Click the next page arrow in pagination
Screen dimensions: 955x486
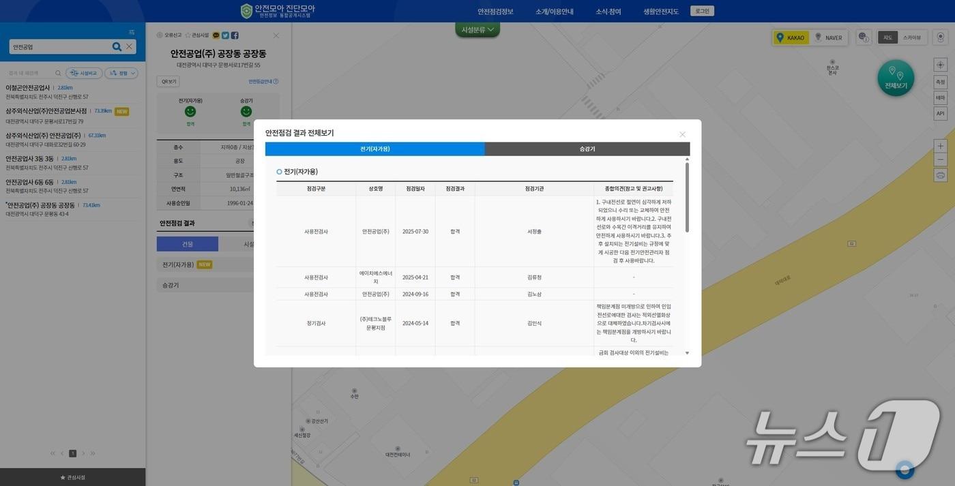(83, 453)
